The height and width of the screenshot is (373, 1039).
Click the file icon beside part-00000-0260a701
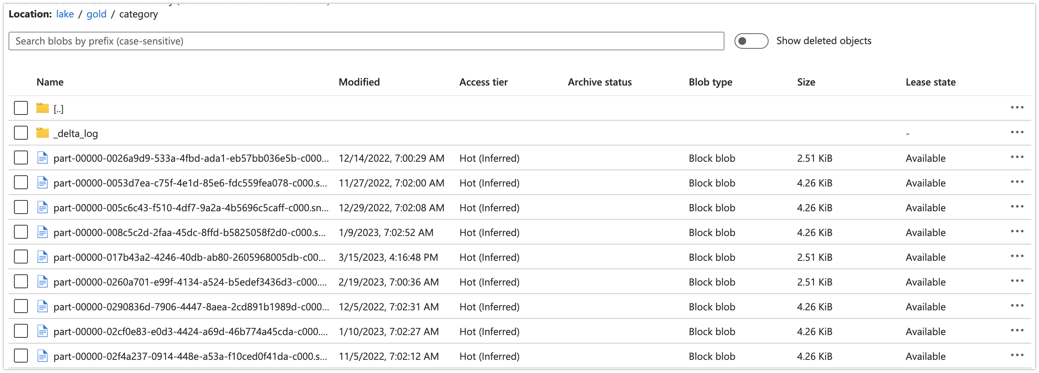[42, 282]
